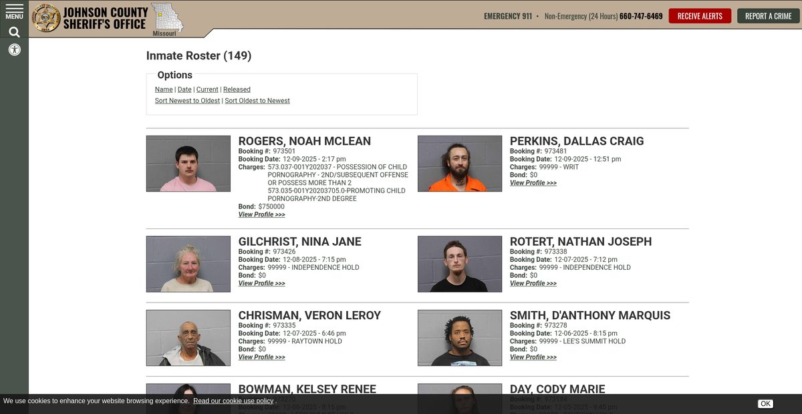The height and width of the screenshot is (414, 802).
Task: Click the 99999 - WRIT charge text
Action: [559, 167]
